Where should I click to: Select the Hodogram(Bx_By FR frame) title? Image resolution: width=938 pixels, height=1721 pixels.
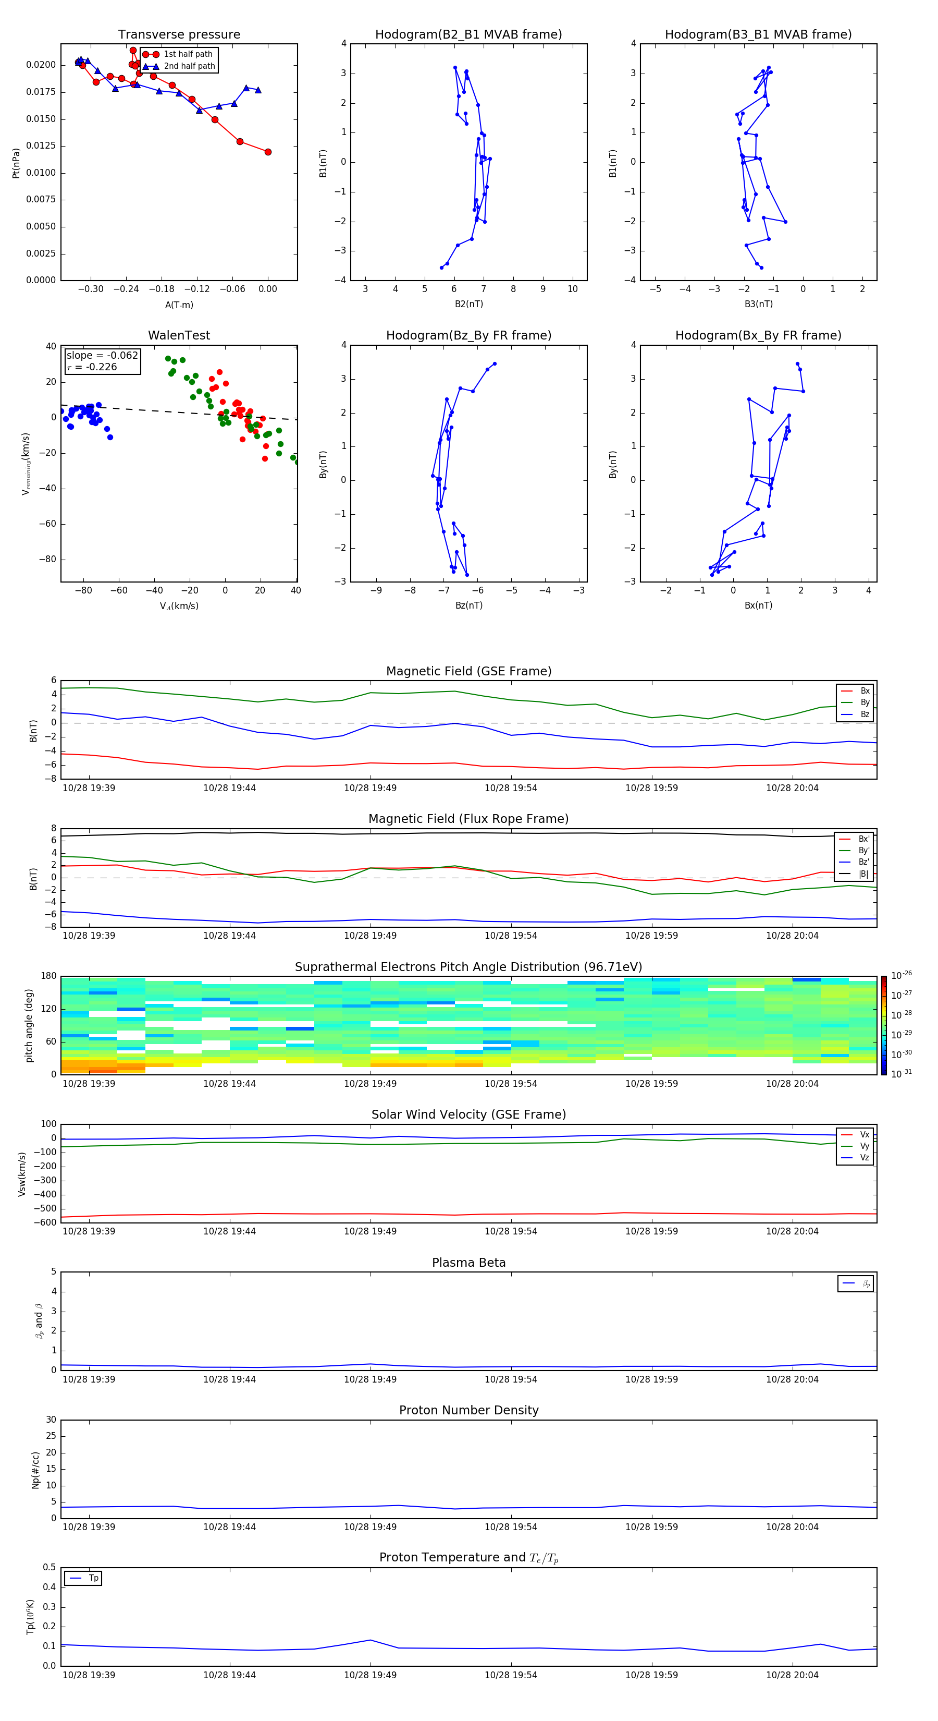coord(758,335)
